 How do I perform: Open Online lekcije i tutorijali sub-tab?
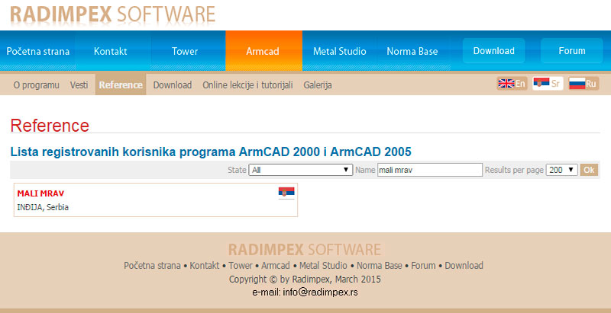(247, 85)
